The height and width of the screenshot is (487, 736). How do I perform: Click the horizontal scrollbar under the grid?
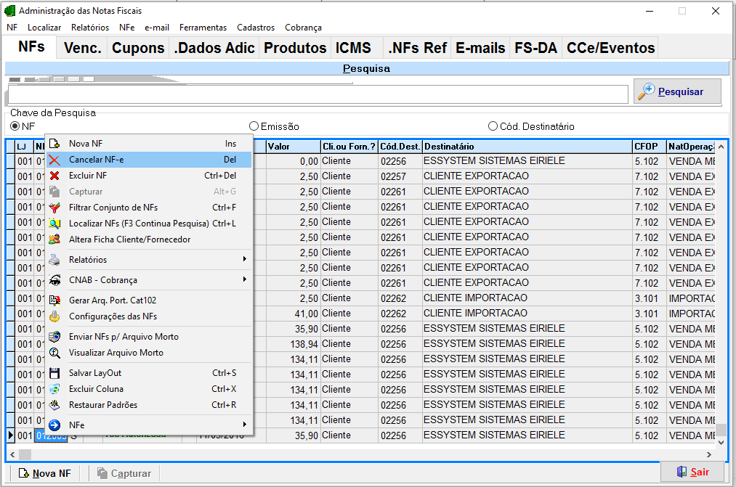tap(363, 454)
